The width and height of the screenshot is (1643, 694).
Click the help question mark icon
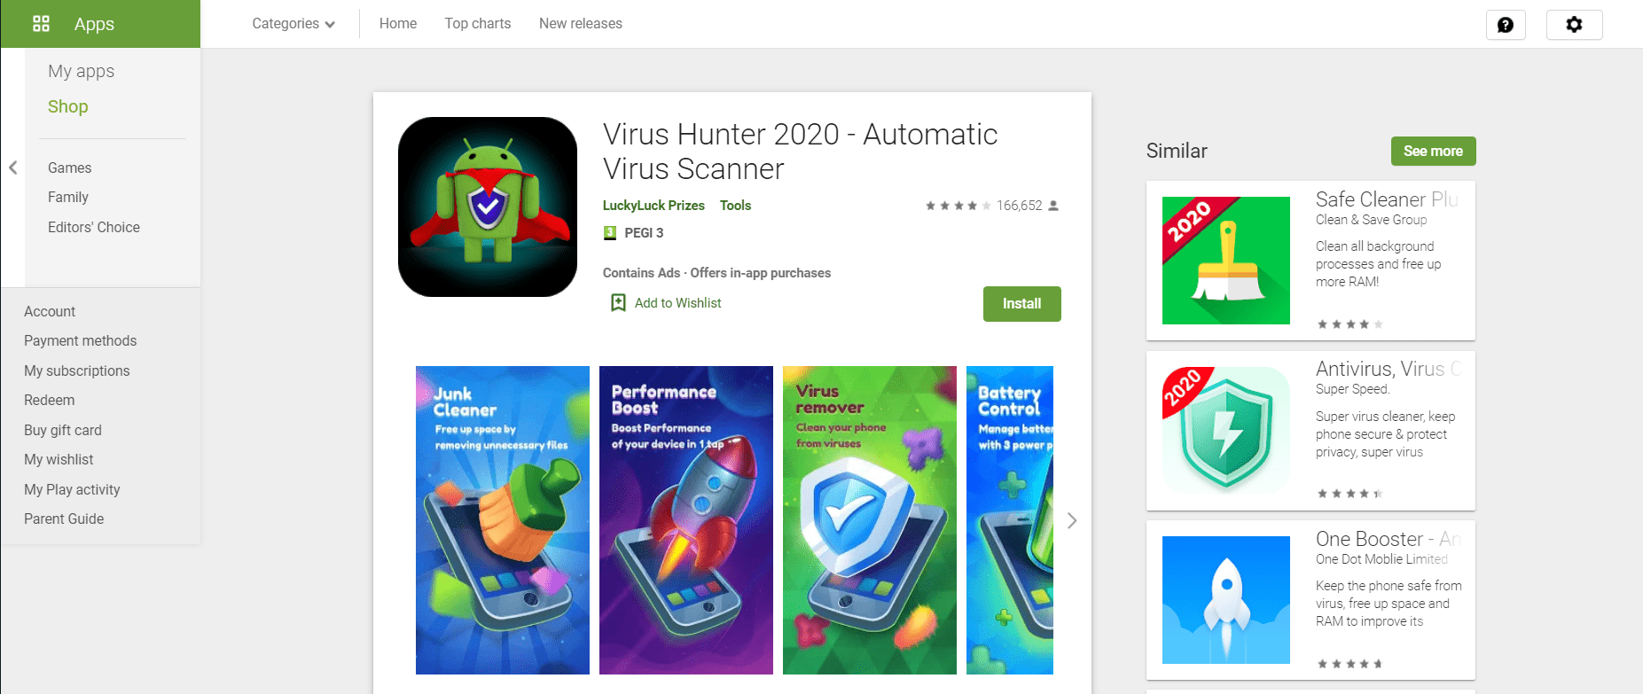(1506, 25)
